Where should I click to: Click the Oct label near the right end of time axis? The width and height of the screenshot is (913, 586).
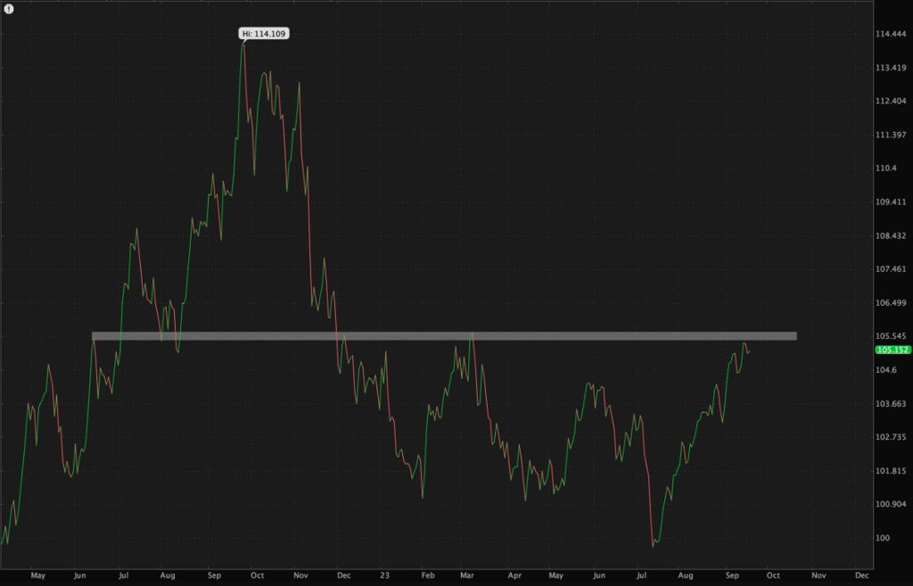pyautogui.click(x=773, y=575)
